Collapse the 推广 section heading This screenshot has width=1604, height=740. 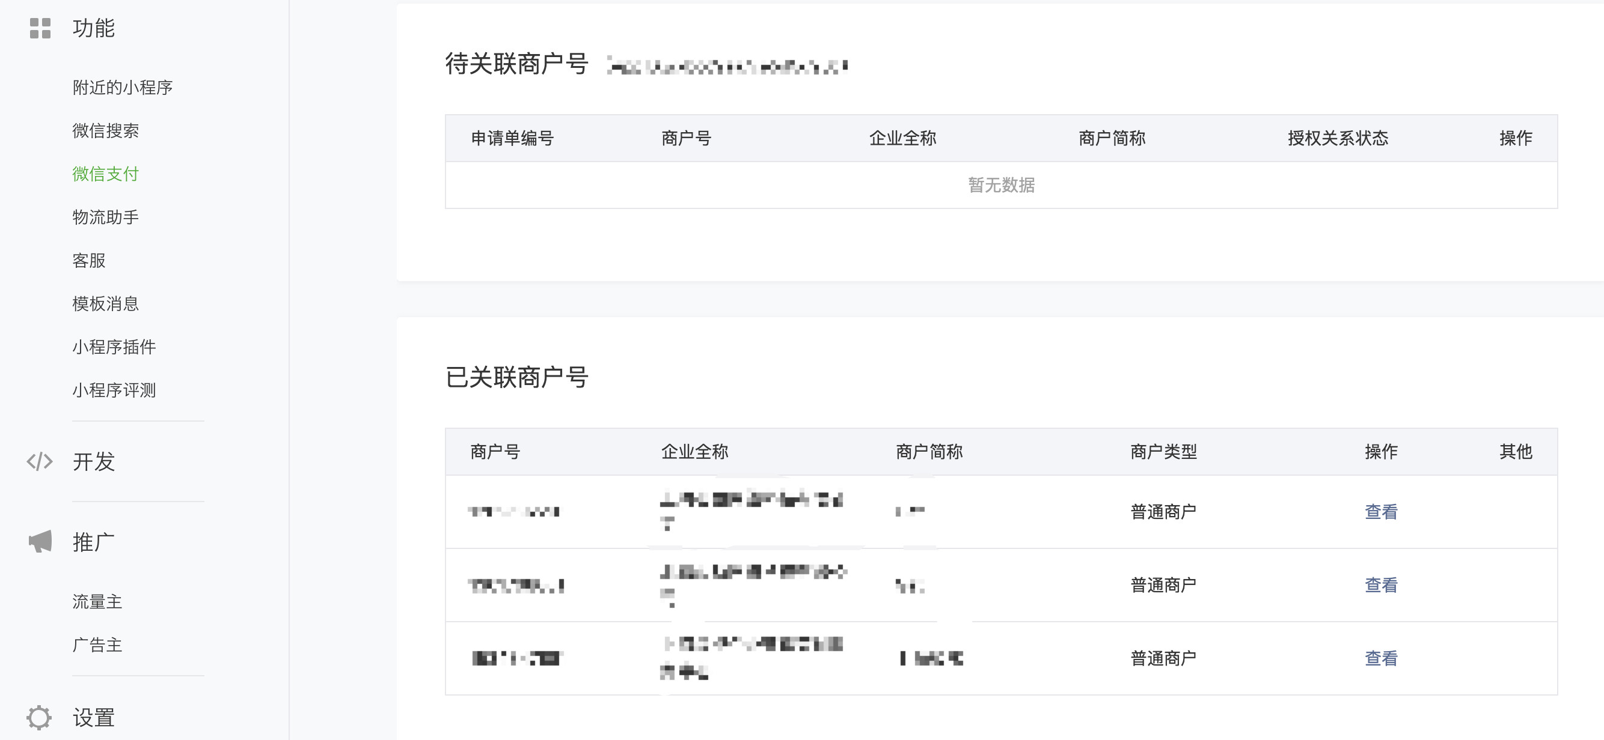pos(93,542)
